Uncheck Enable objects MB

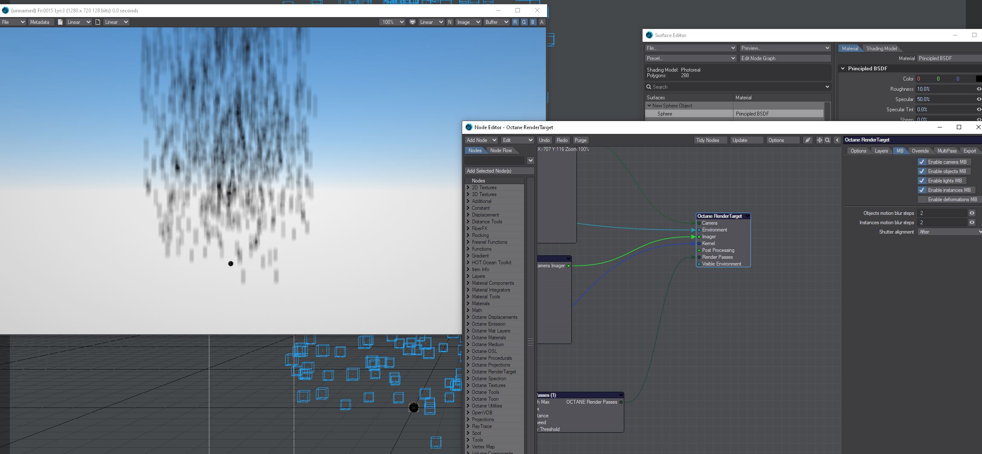(922, 171)
